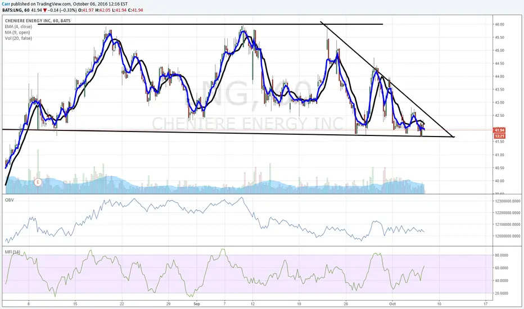Click the 'O:41.97' open value
Viewport: 524px width, 309px height.
(x=86, y=10)
